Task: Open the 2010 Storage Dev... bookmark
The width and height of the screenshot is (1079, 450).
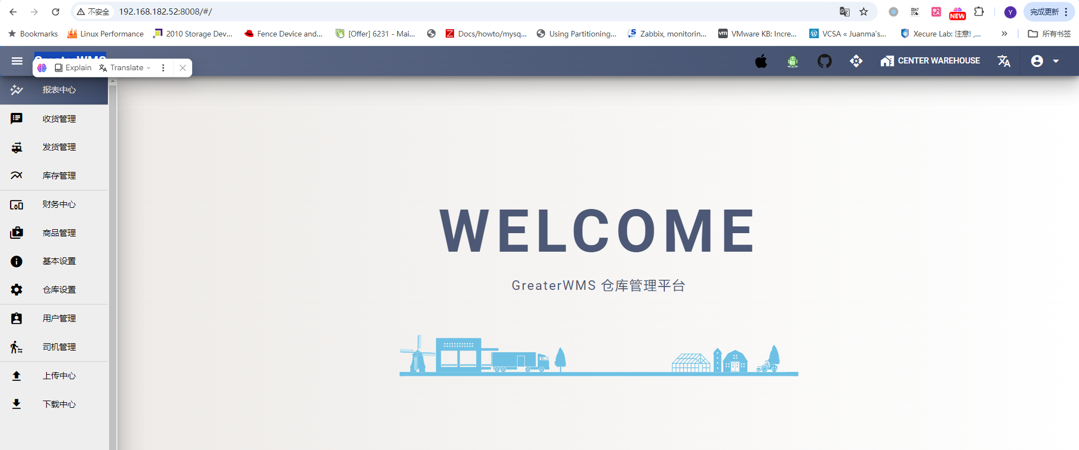Action: coord(193,34)
